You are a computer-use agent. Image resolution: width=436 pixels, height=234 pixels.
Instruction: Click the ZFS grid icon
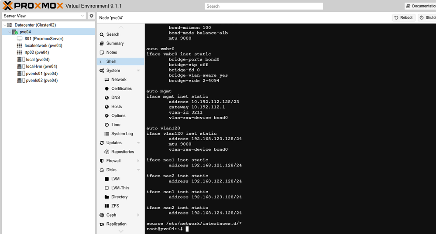(x=107, y=206)
